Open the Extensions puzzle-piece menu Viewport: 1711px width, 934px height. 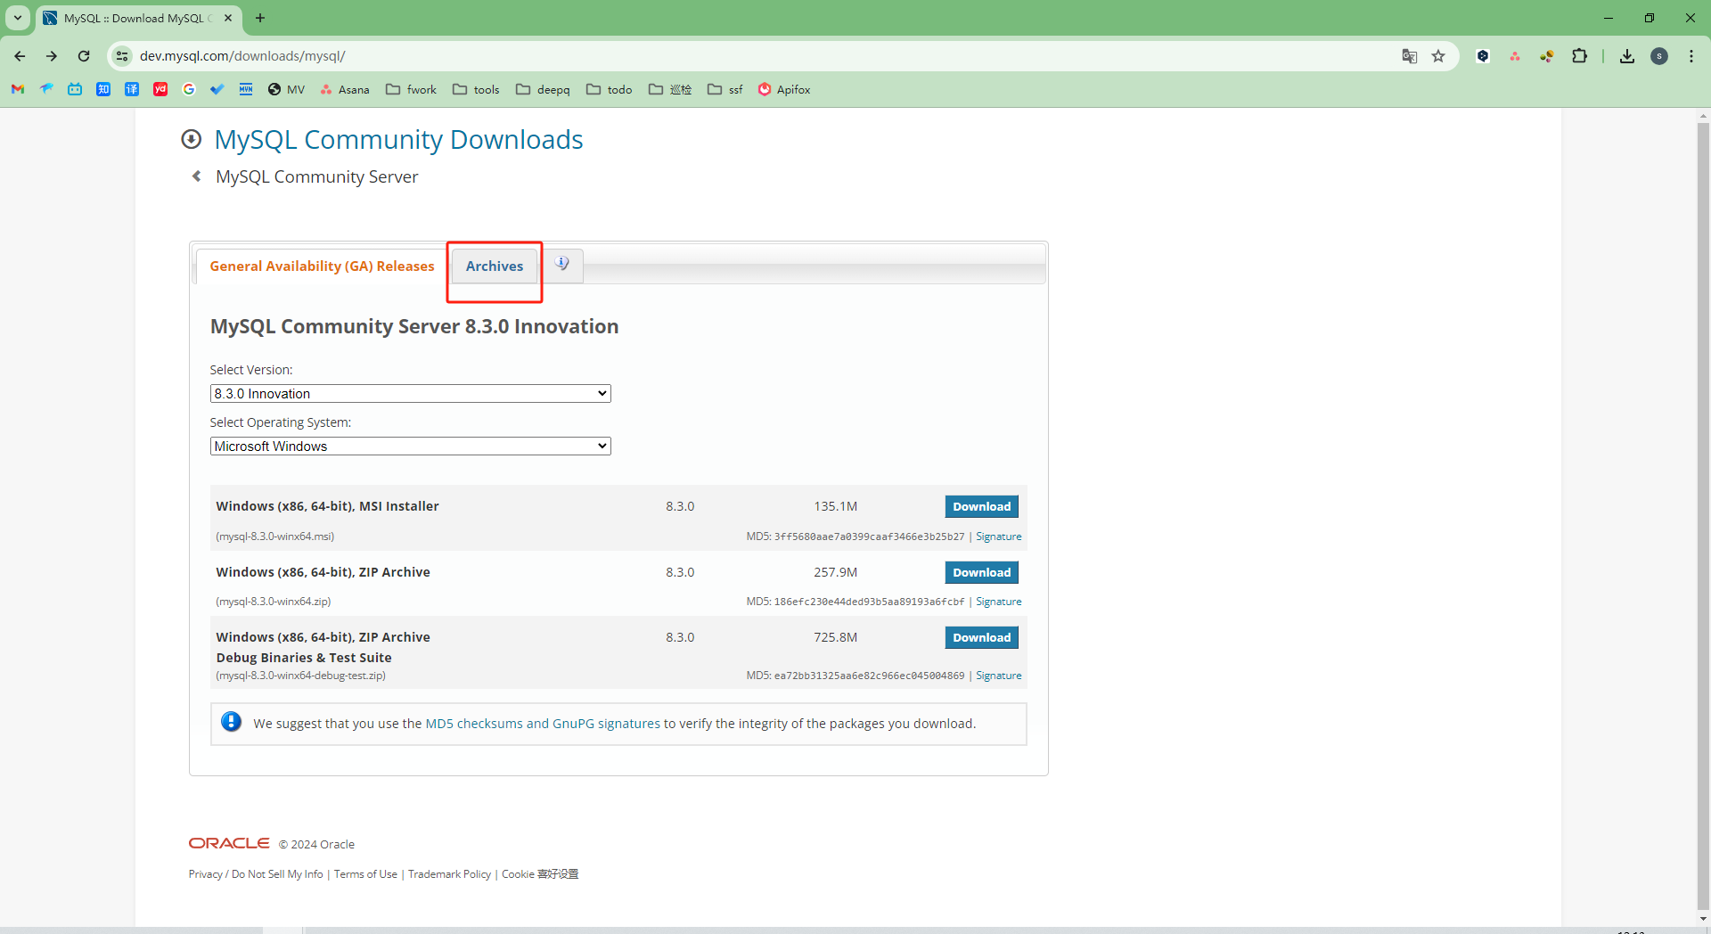pos(1579,56)
